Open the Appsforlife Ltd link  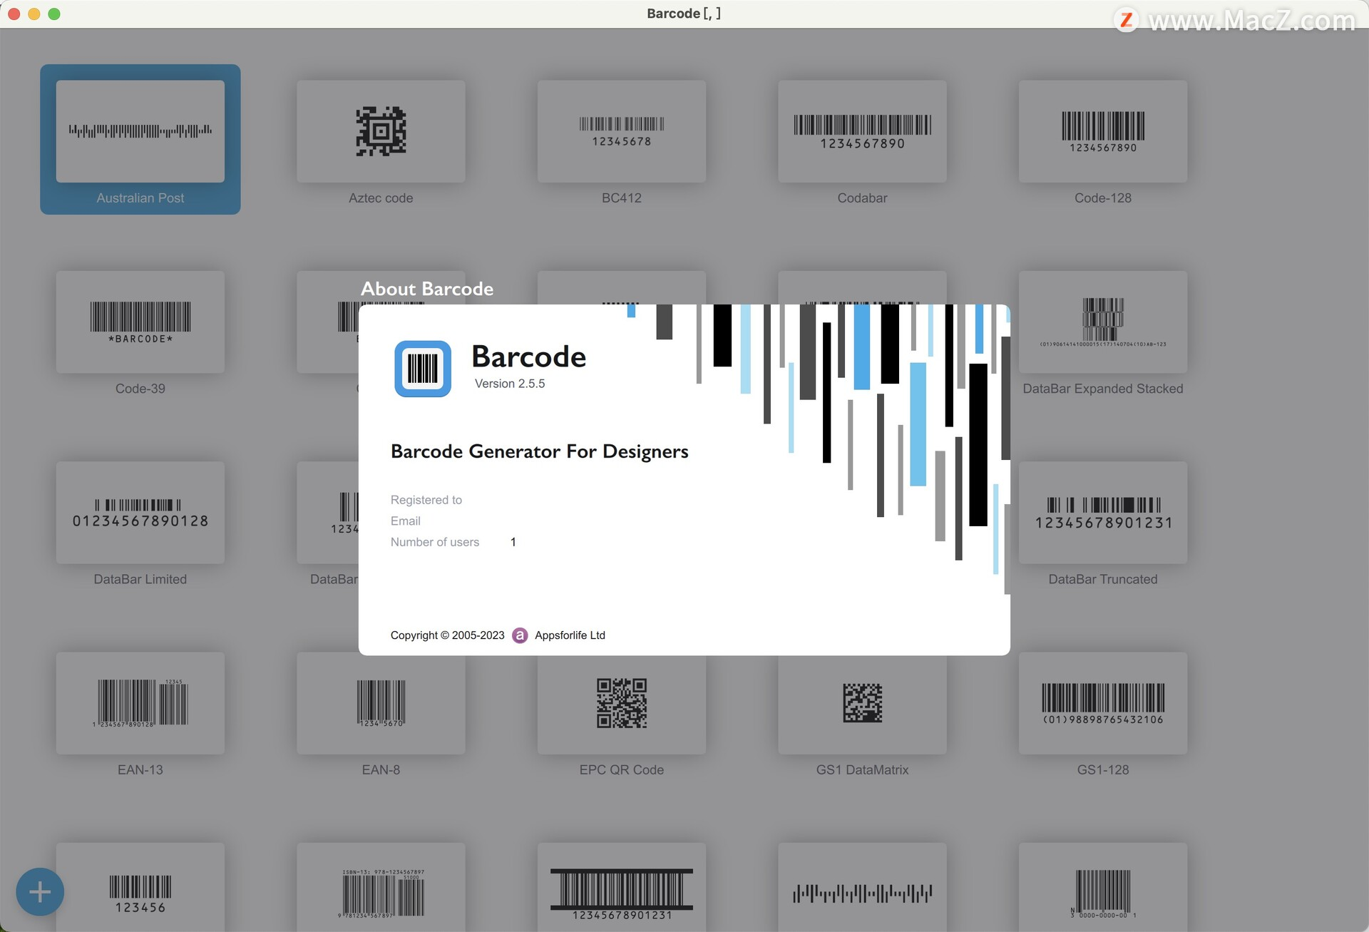coord(570,635)
